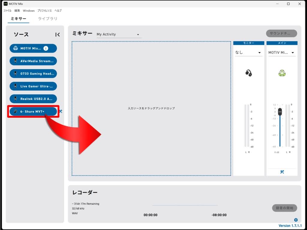Collapse the ソース sources panel

(x=58, y=35)
